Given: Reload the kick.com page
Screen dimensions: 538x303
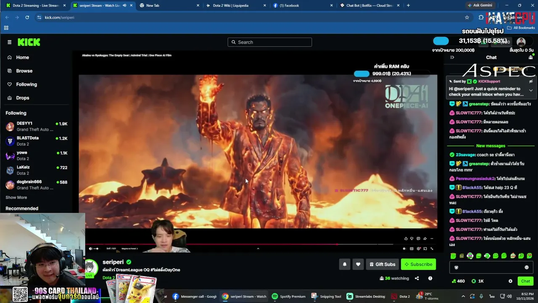Looking at the screenshot, I should pyautogui.click(x=27, y=17).
